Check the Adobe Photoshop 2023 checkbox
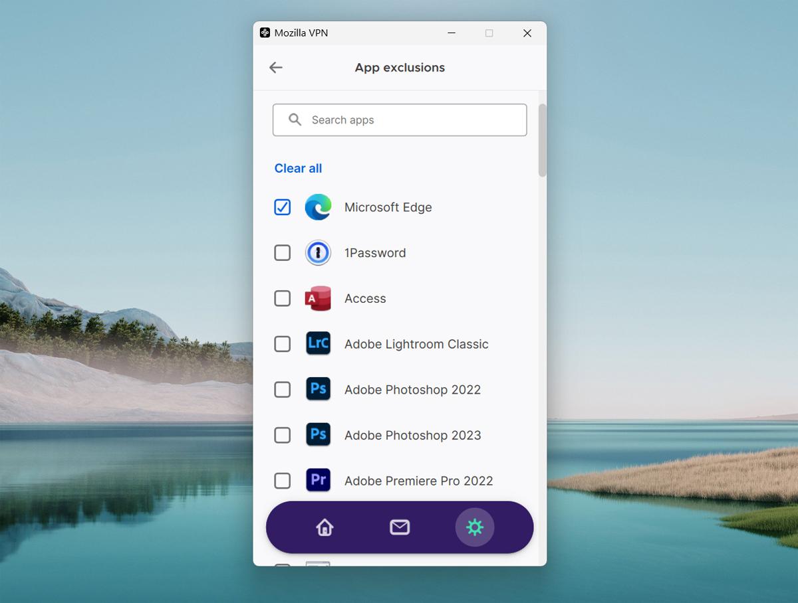The height and width of the screenshot is (603, 798). click(x=283, y=435)
